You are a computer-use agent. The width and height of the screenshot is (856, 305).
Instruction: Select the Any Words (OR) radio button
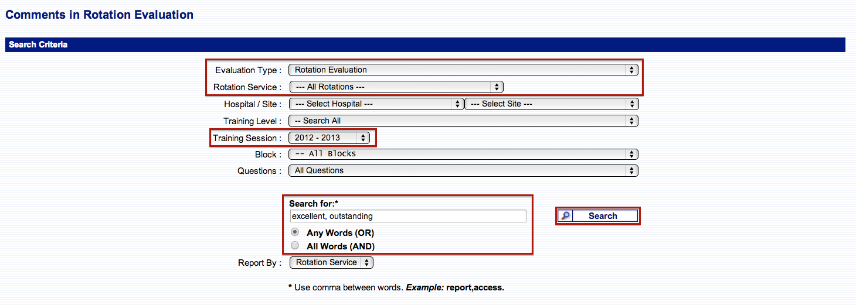point(295,232)
